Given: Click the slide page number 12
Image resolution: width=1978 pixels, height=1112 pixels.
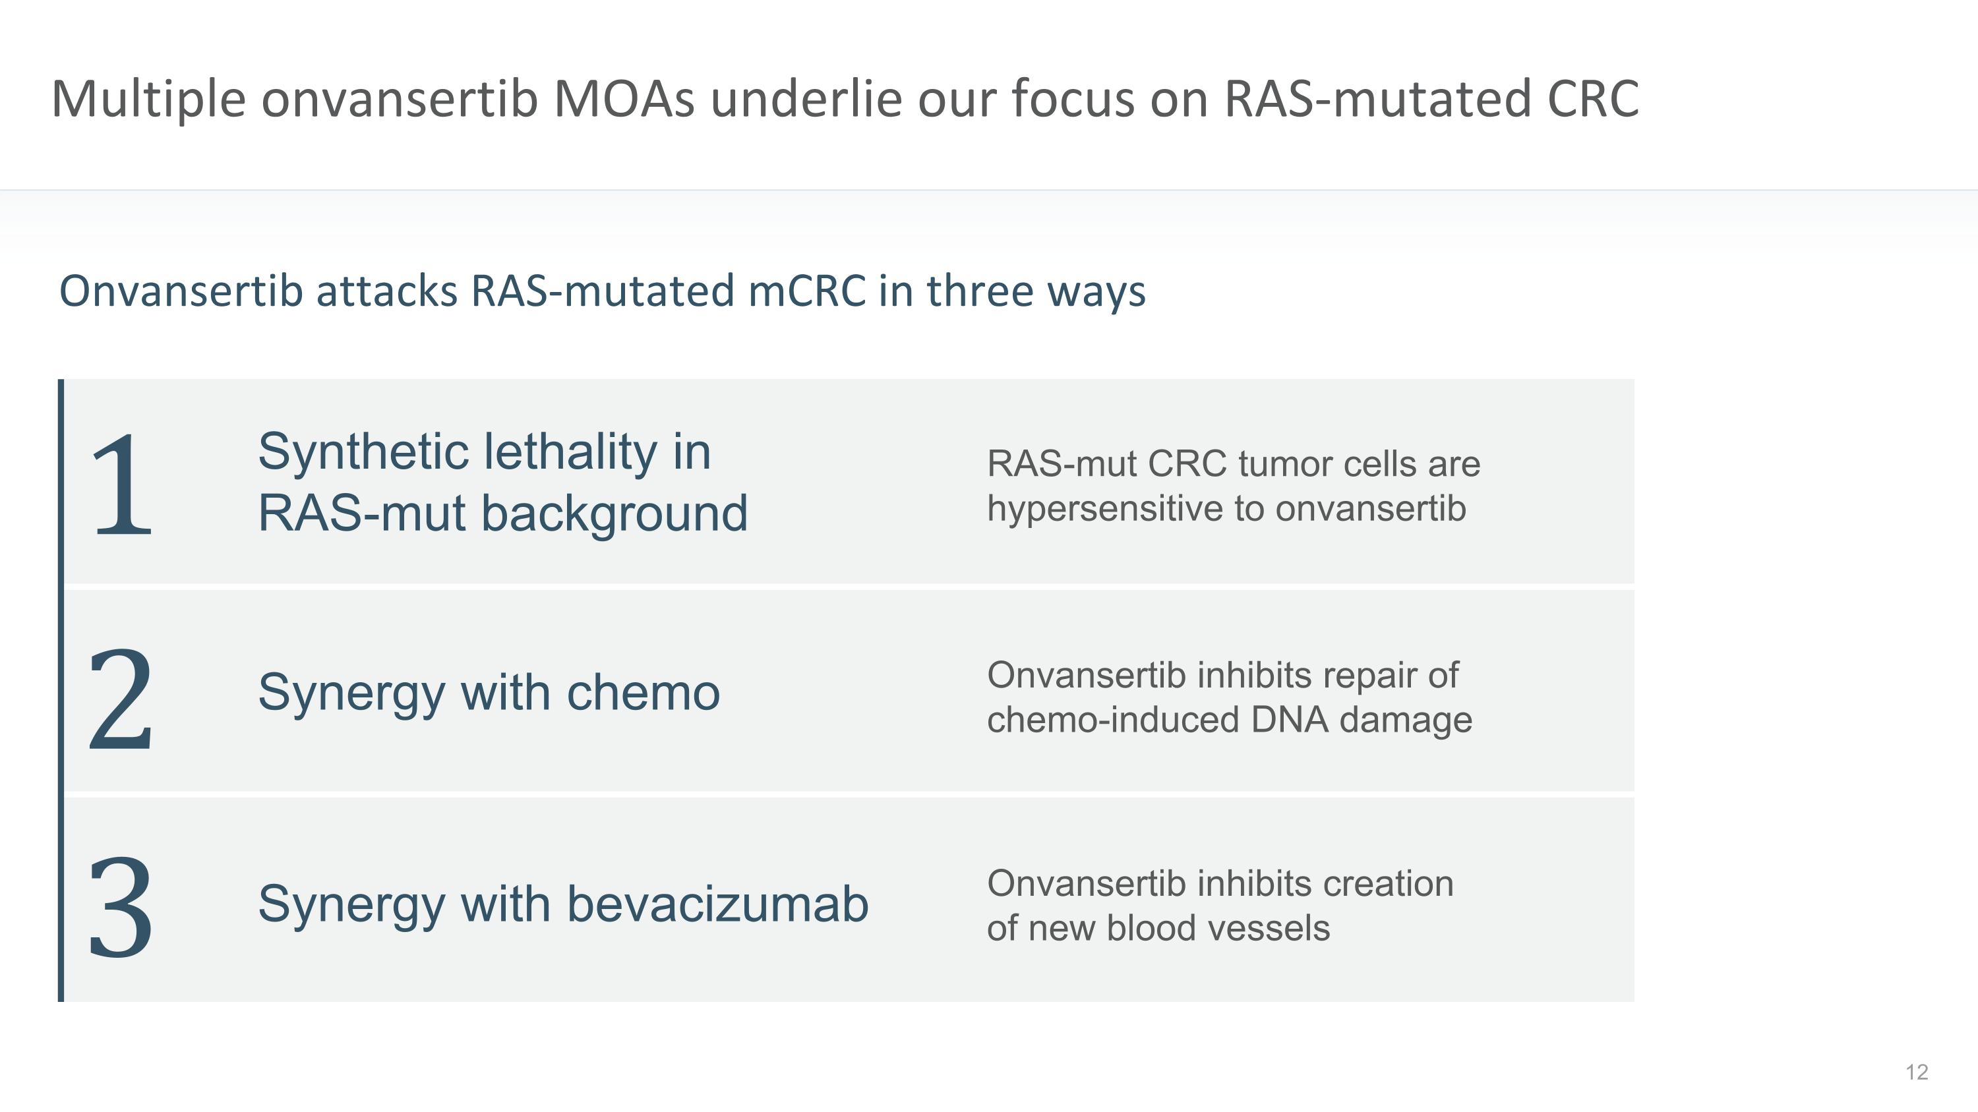Looking at the screenshot, I should click(x=1917, y=1072).
